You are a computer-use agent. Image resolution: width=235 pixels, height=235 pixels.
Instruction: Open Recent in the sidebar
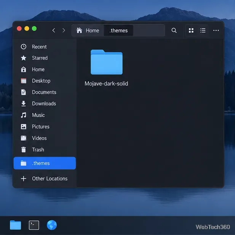[x=45, y=47]
